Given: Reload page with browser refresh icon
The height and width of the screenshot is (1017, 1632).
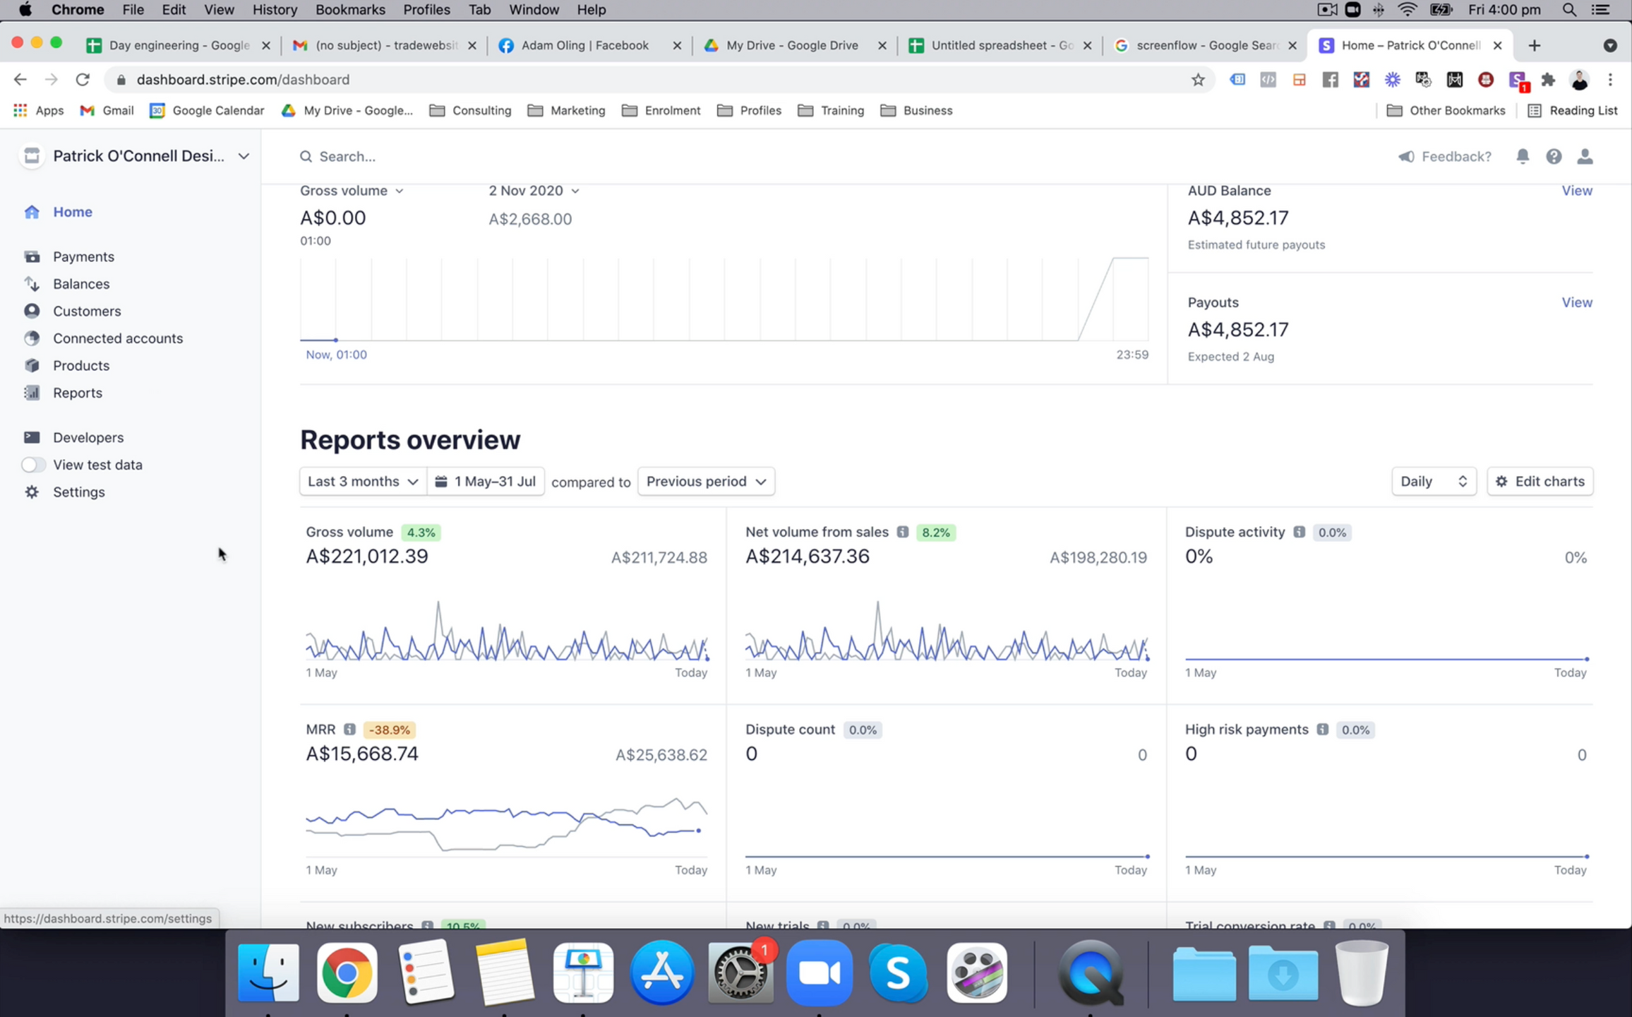Looking at the screenshot, I should click(x=83, y=80).
